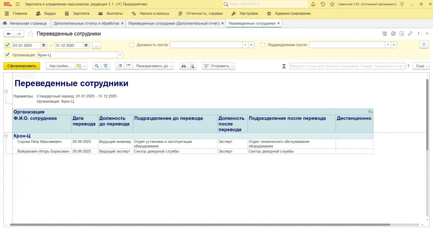Add report to favorites star
The height and width of the screenshot is (229, 433).
coord(30,34)
